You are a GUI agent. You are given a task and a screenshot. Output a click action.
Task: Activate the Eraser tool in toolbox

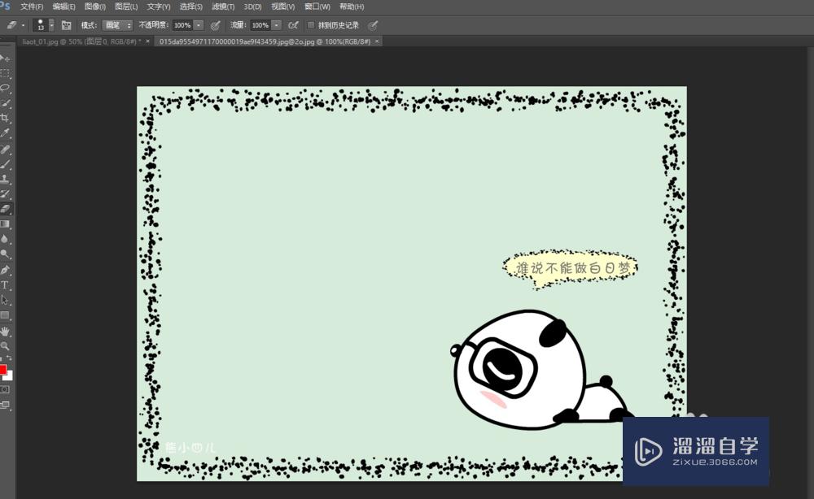click(5, 209)
